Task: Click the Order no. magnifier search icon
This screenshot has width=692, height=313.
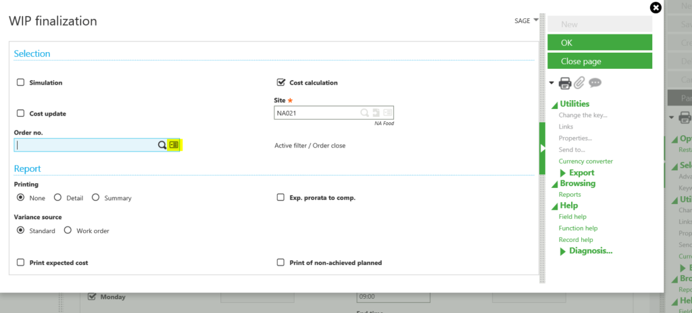Action: [x=162, y=145]
